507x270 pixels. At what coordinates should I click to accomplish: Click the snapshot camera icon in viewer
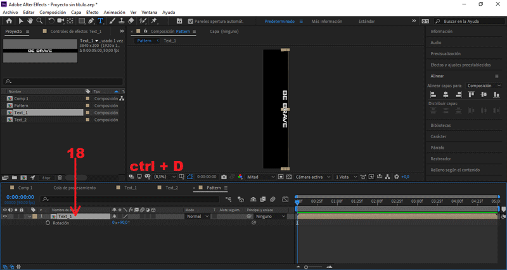click(224, 177)
